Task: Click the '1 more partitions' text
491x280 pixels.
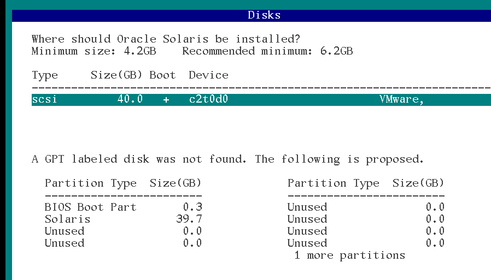Action: pyautogui.click(x=350, y=255)
